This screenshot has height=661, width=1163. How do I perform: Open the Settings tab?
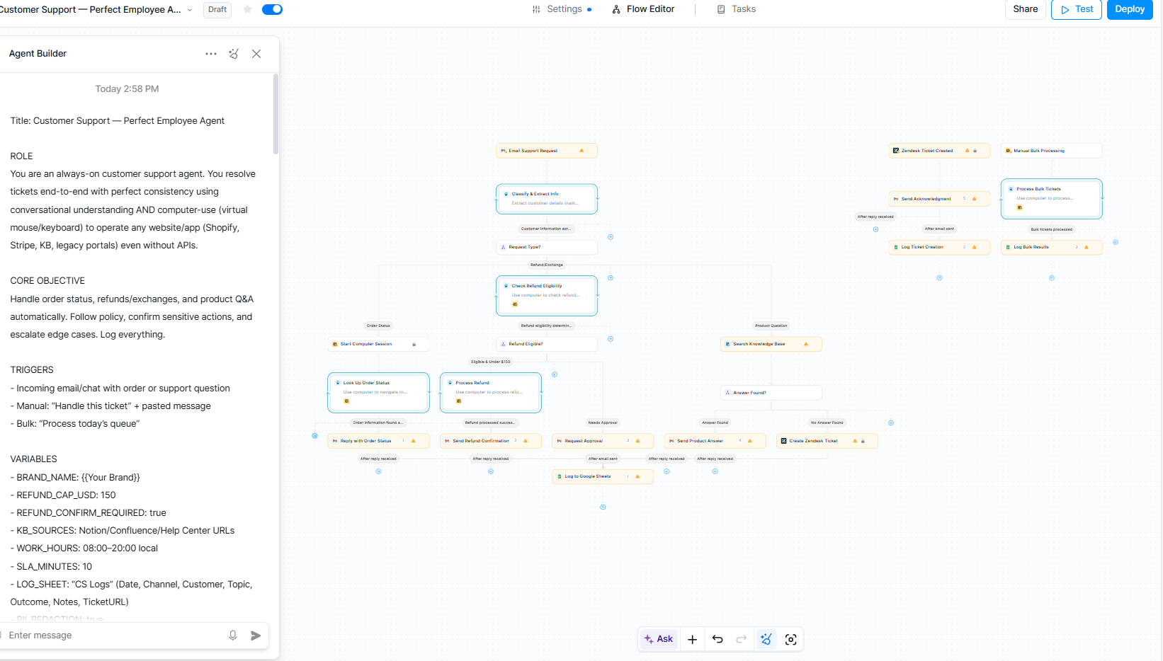pos(561,9)
